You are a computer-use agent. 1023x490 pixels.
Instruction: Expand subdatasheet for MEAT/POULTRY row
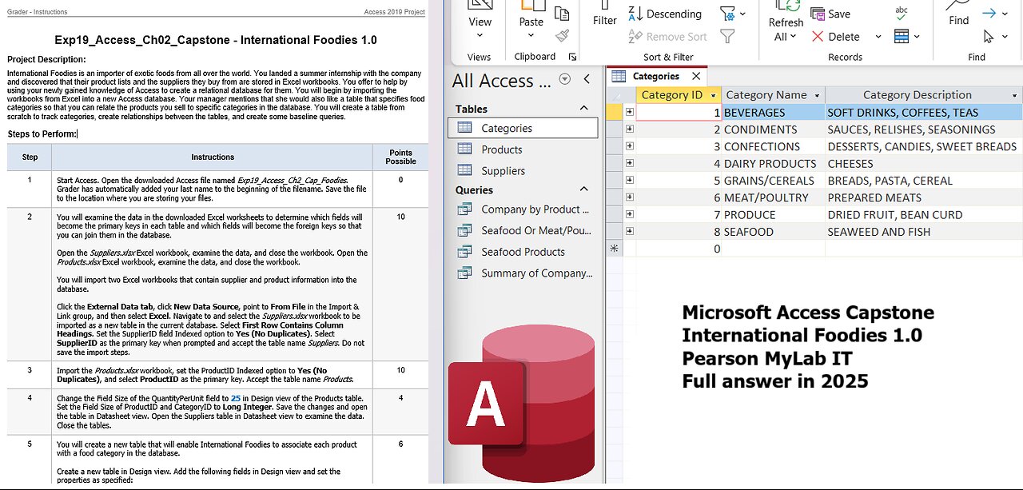630,197
